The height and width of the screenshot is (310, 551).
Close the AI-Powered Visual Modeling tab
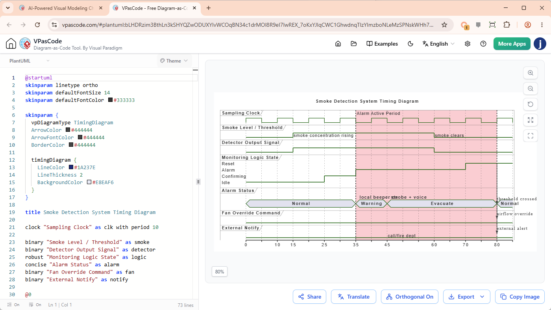(x=101, y=8)
